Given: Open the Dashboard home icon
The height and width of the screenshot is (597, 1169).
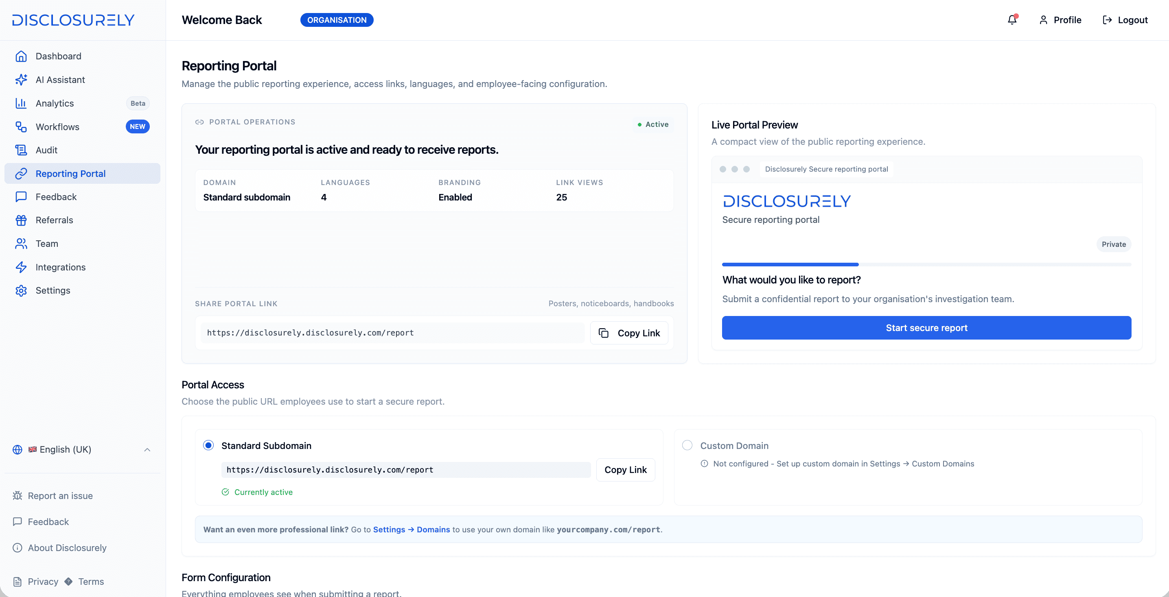Looking at the screenshot, I should click(x=21, y=56).
